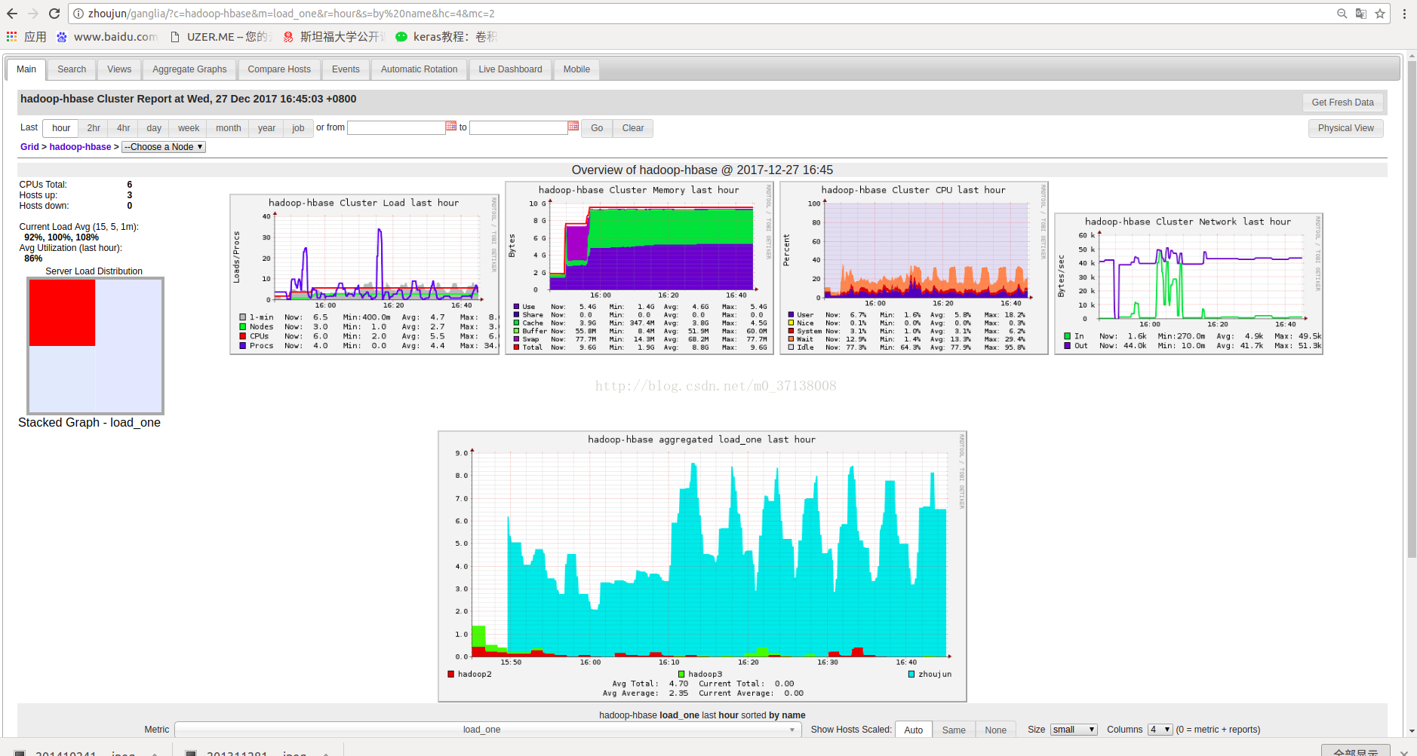Open the Apps shortcut in bookmarks bar

[x=26, y=37]
